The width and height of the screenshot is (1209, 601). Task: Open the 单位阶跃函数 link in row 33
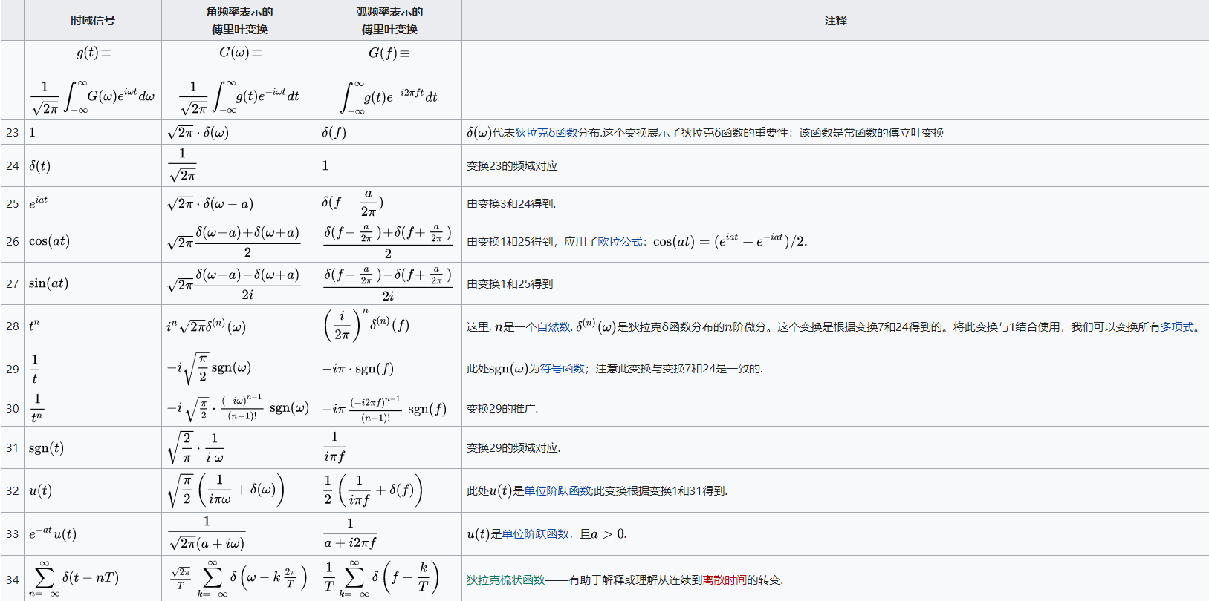pos(535,533)
